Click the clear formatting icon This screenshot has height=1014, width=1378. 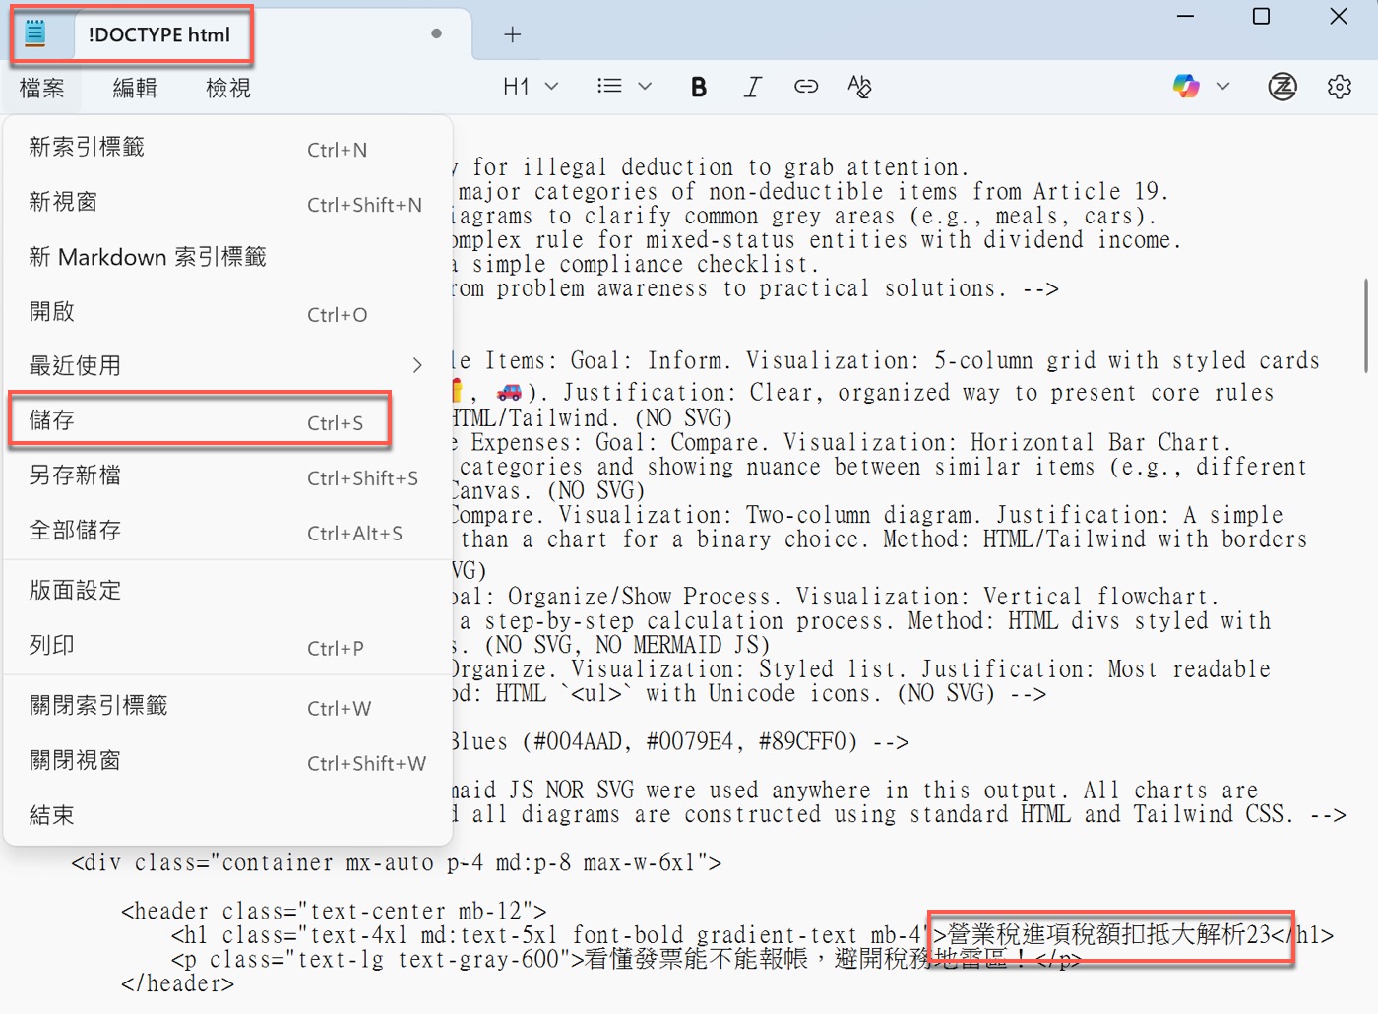click(859, 87)
